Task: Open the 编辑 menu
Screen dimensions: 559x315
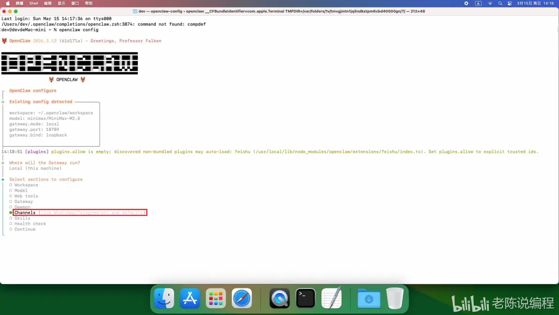Action: [47, 3]
